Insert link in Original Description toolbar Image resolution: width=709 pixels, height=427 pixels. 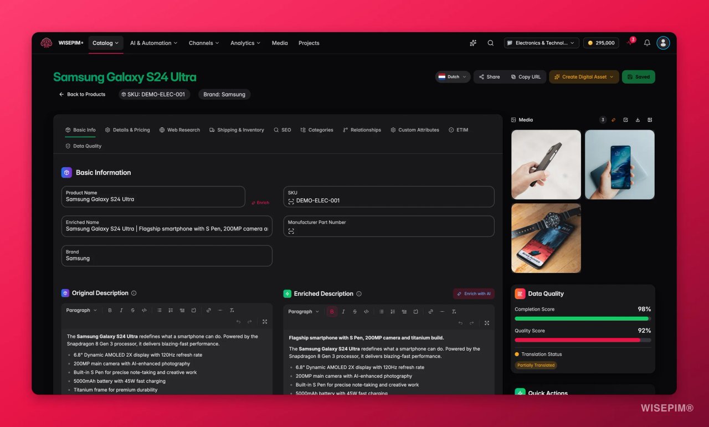coord(209,310)
